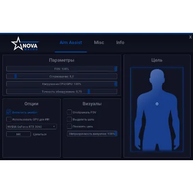
Task: Close the window with the X button
Action: tap(191, 37)
